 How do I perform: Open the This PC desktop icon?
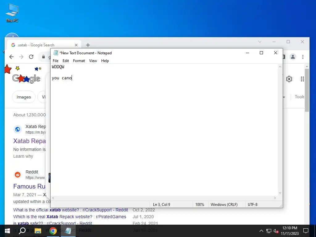pos(12,13)
